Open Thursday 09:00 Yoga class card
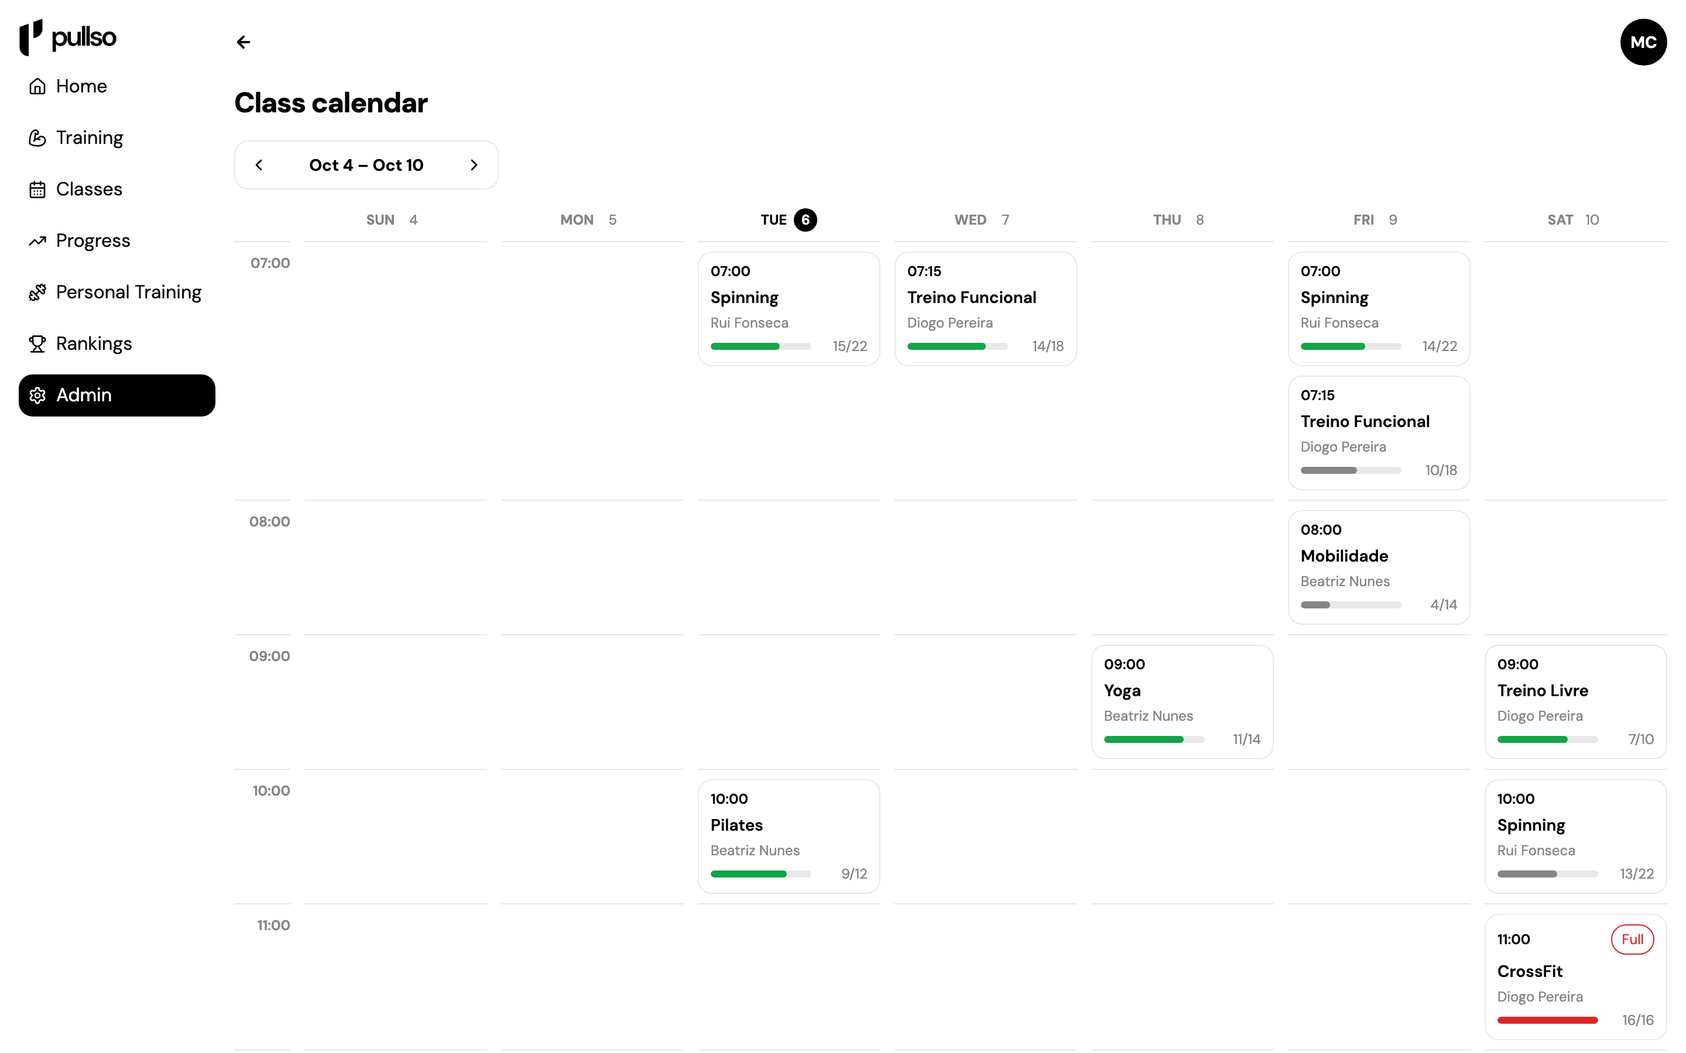 pos(1183,702)
